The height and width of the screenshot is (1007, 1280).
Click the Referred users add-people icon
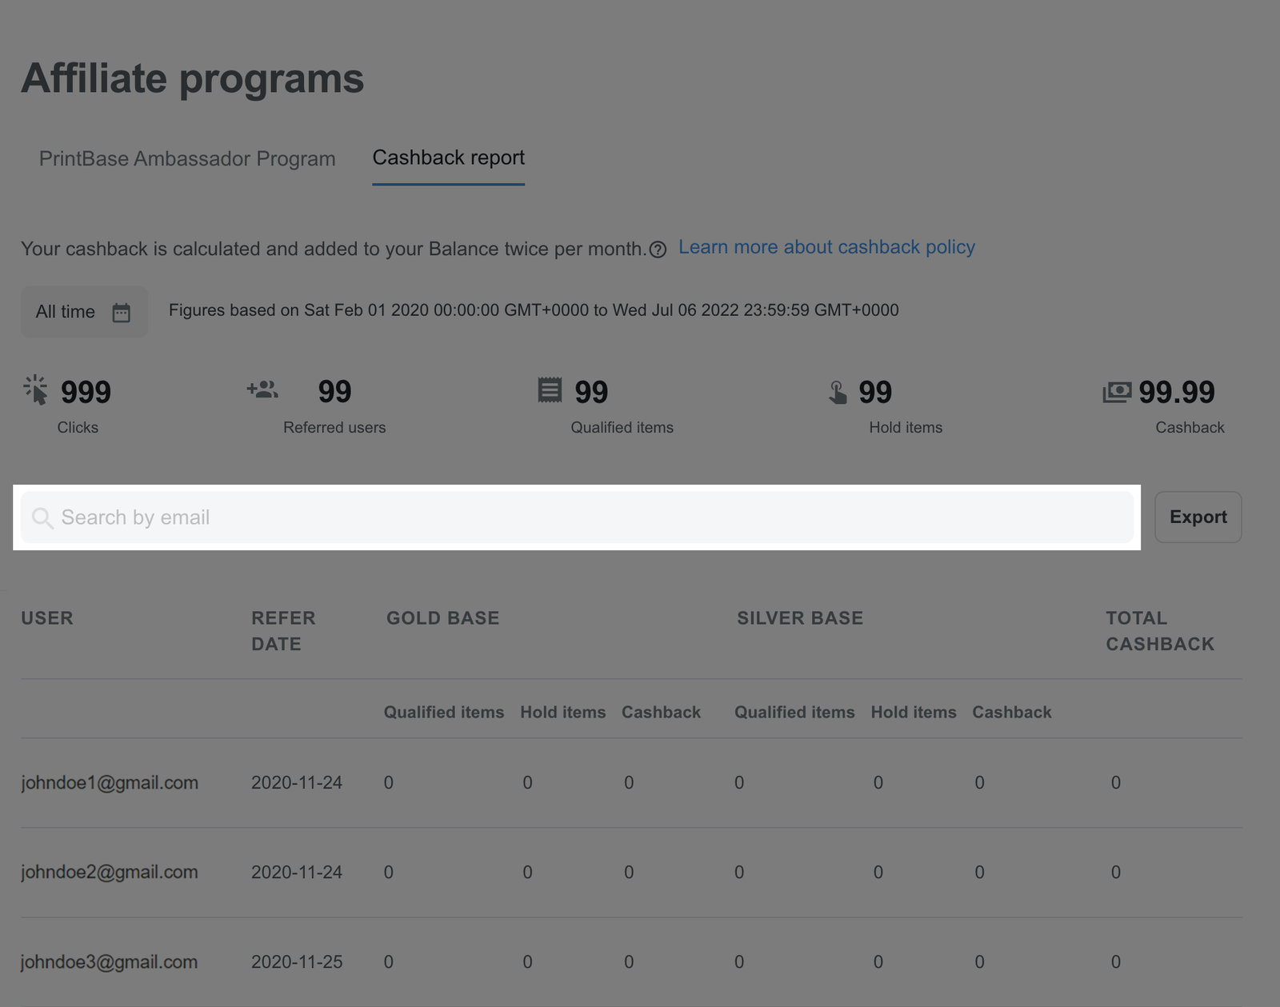tap(262, 390)
